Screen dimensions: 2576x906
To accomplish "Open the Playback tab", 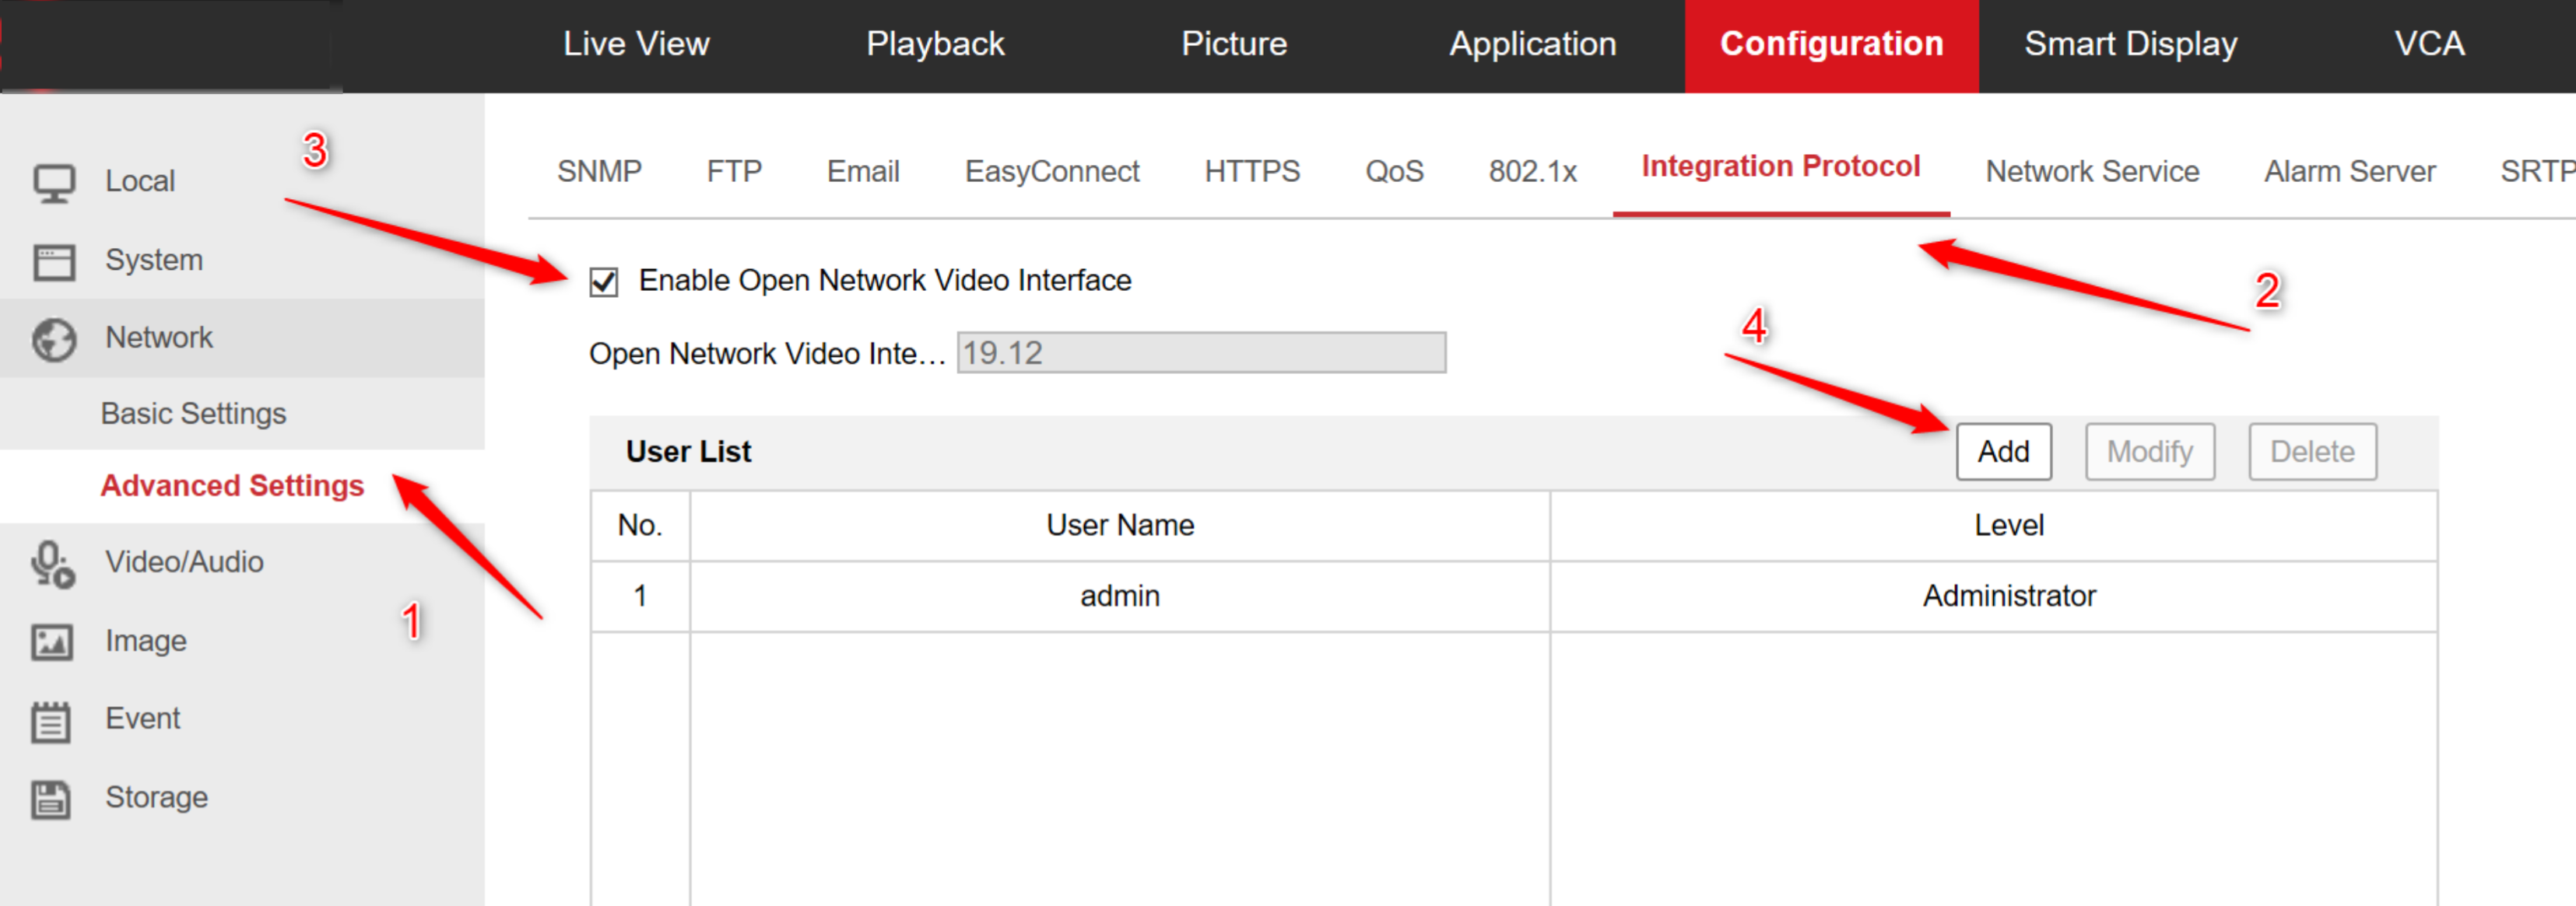I will (935, 43).
